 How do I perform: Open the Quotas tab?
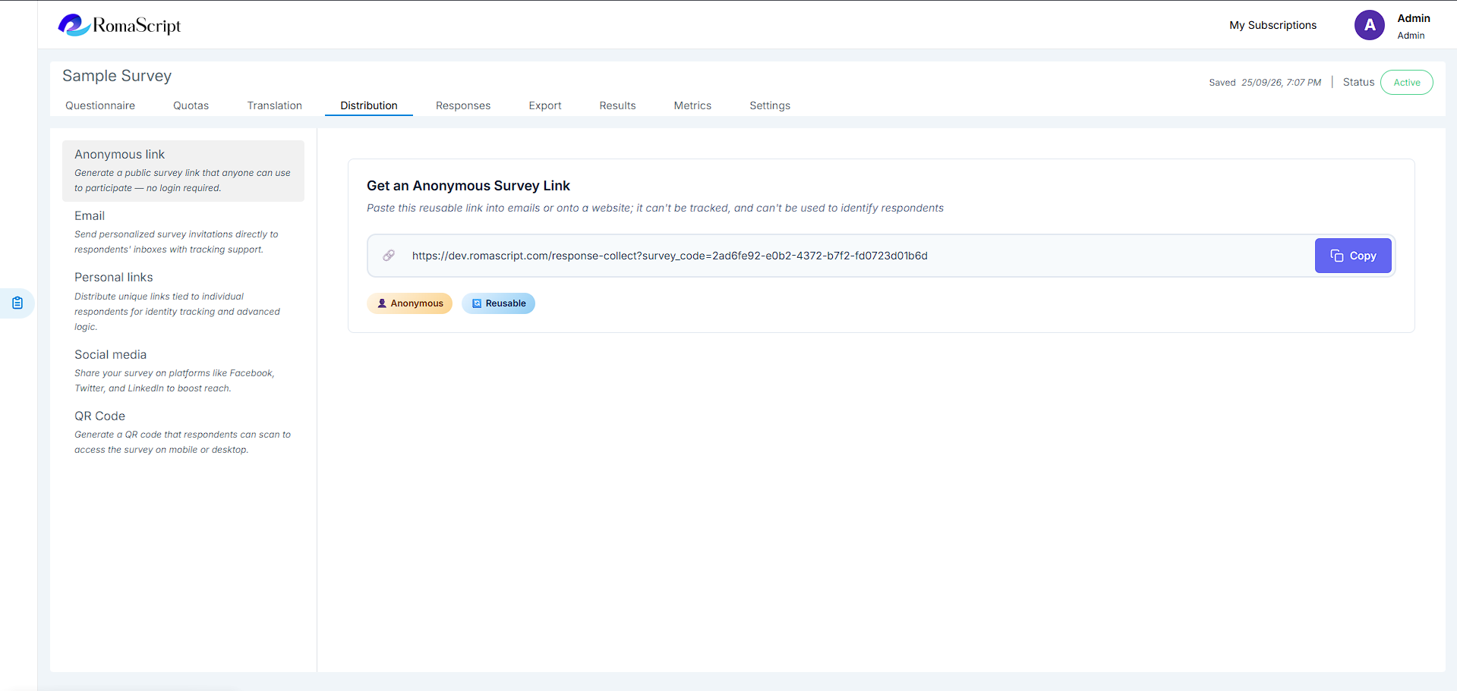click(191, 105)
